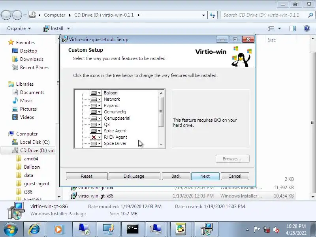Click Install in the Explorer toolbar
Image resolution: width=316 pixels, height=237 pixels.
point(53,28)
